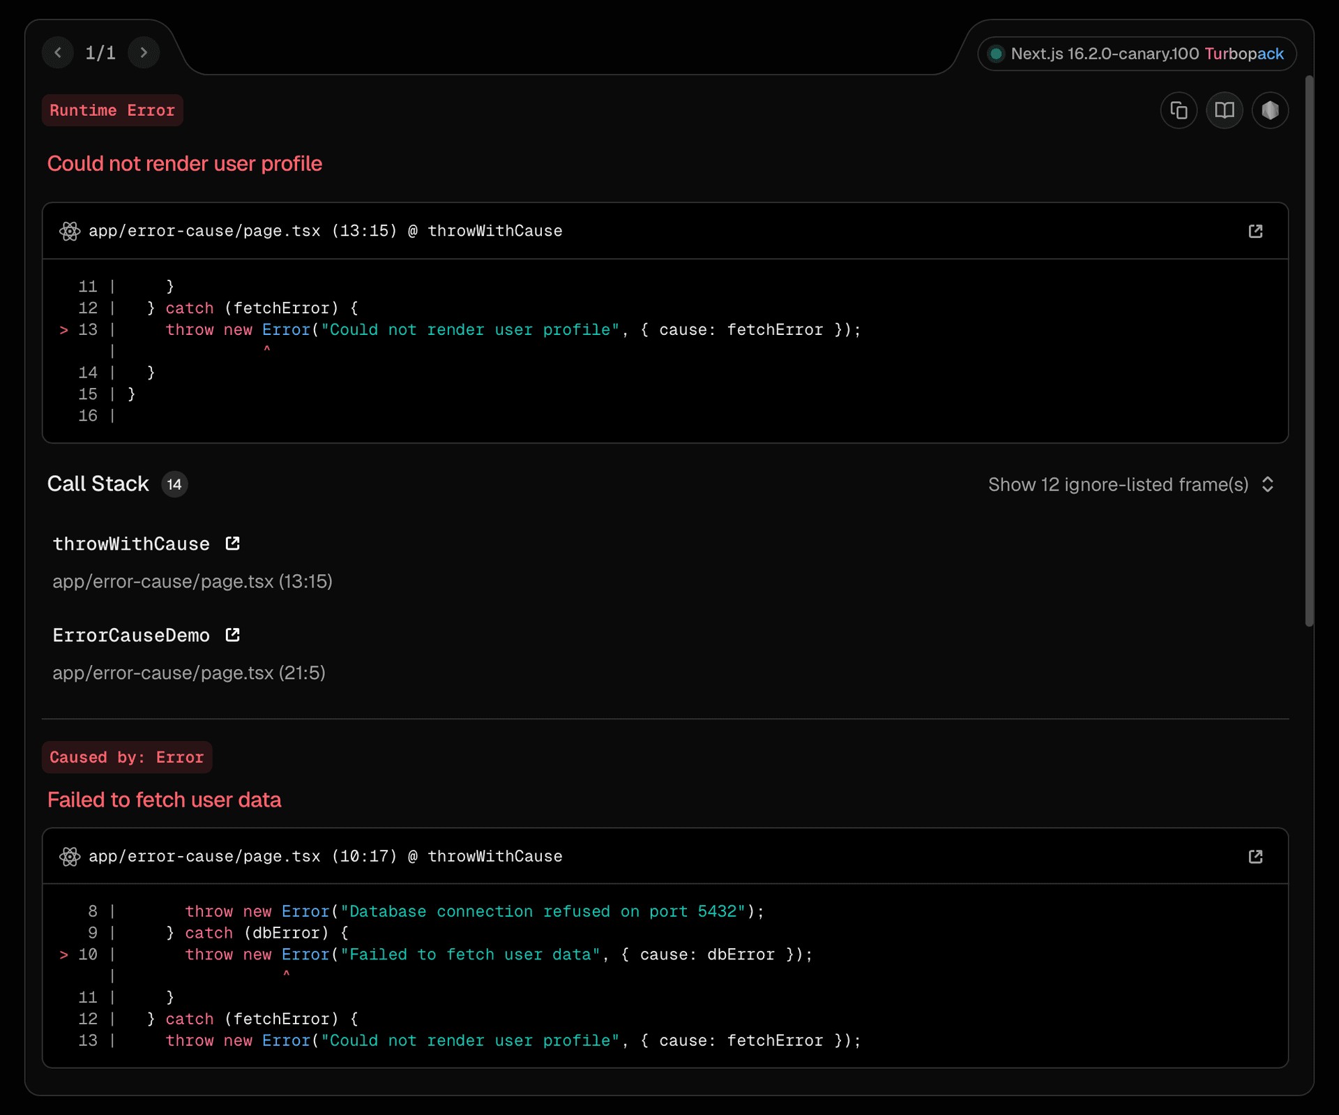Click the Node.js inspector hexagon icon

(x=1270, y=110)
